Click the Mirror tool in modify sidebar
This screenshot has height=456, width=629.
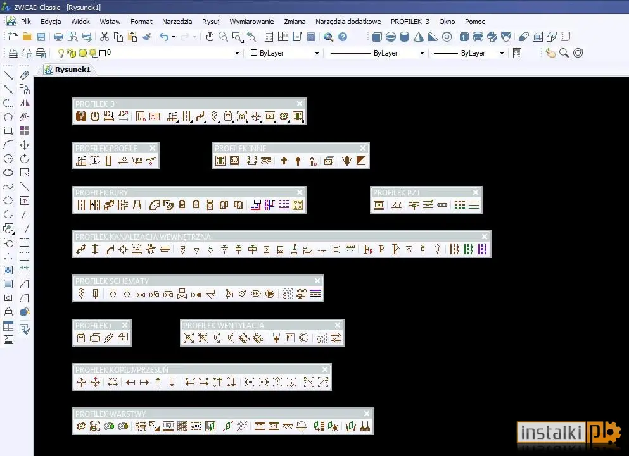25,103
